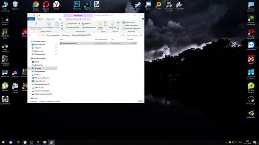Open the TeamViewer desktop shortcut
Screen dimensions: 259x145
pos(251,46)
